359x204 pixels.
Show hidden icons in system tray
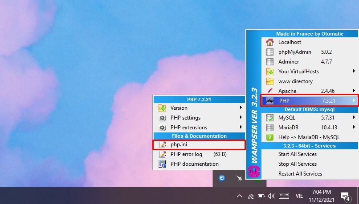coord(240,196)
